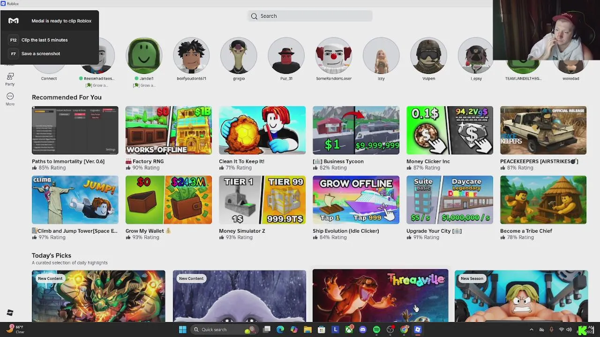
Task: Open File Explorer from taskbar
Action: (307, 330)
